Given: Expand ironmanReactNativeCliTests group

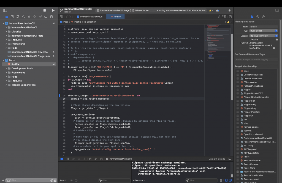Looking at the screenshot, I should click(6, 35).
